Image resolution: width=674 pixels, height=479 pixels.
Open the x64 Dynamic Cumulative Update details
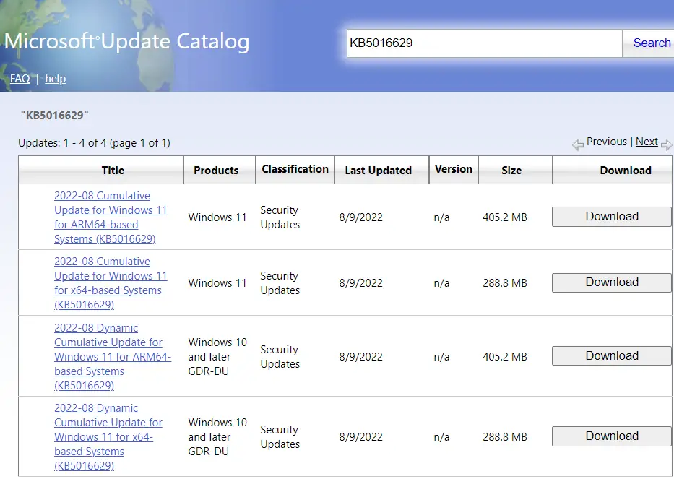[x=113, y=436]
